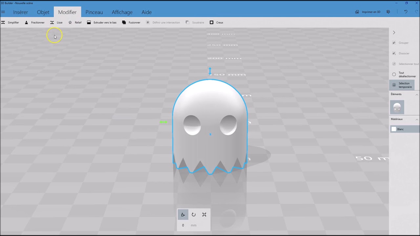
Task: Select the Blanc material swatch
Action: point(404,129)
